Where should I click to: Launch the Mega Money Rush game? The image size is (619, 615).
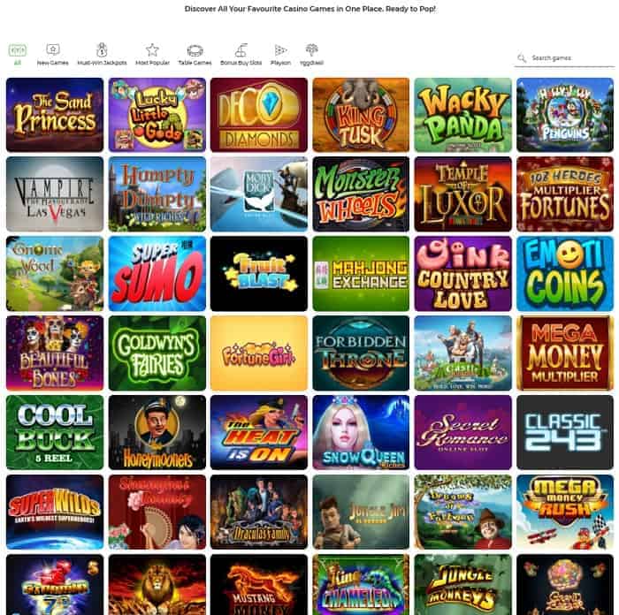[565, 512]
